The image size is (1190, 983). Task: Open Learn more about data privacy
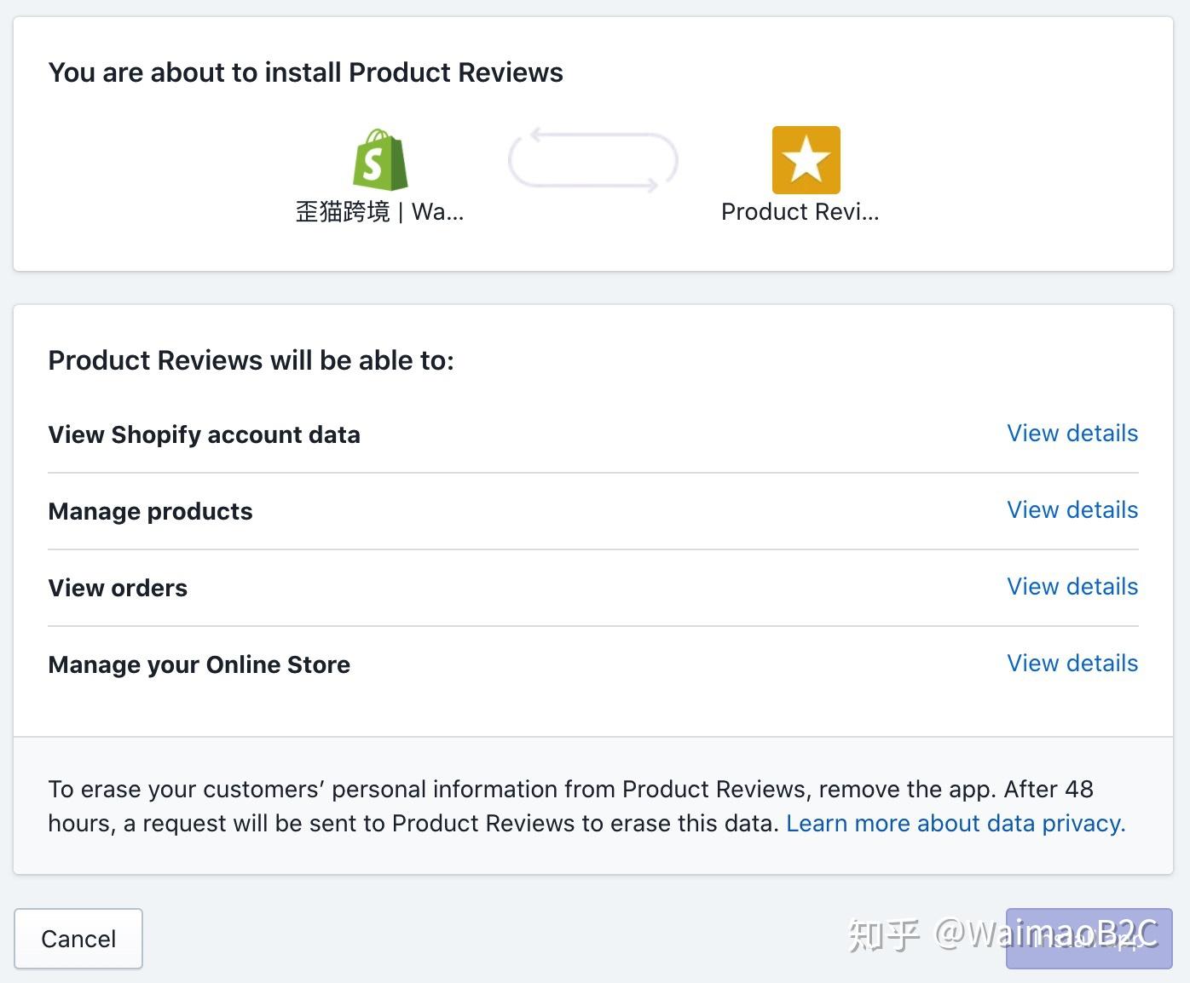[955, 824]
